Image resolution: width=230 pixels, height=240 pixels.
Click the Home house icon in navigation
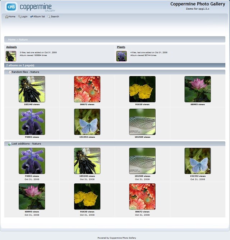pos(7,17)
